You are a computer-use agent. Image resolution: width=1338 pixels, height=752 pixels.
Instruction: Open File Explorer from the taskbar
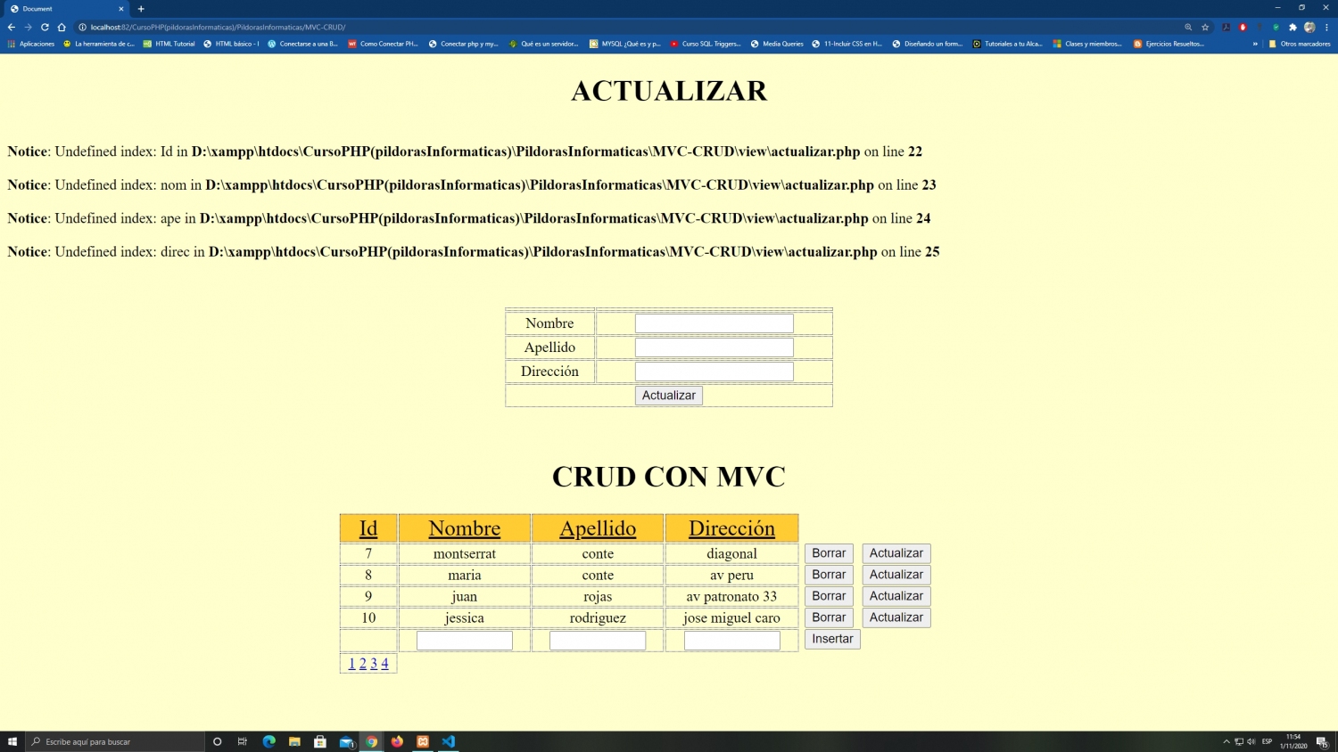point(294,741)
